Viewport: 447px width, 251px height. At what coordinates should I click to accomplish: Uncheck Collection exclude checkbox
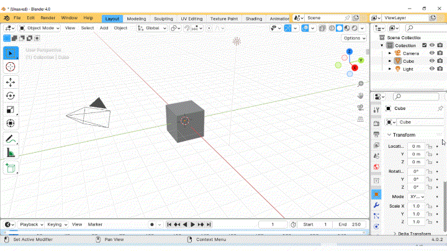click(424, 45)
